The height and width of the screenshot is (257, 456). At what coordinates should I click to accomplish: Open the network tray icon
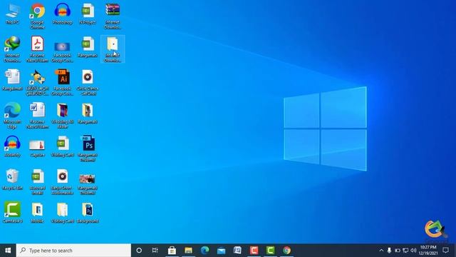tap(405, 251)
